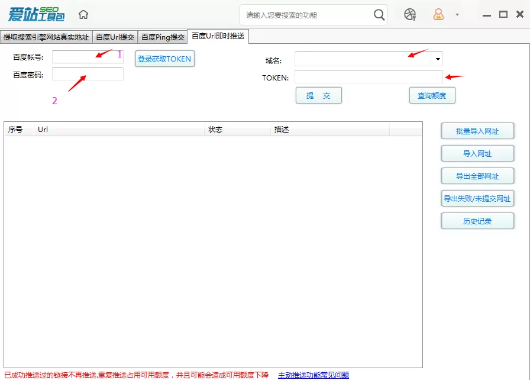The width and height of the screenshot is (530, 380).
Task: Click the TOKEN input field
Action: (369, 77)
